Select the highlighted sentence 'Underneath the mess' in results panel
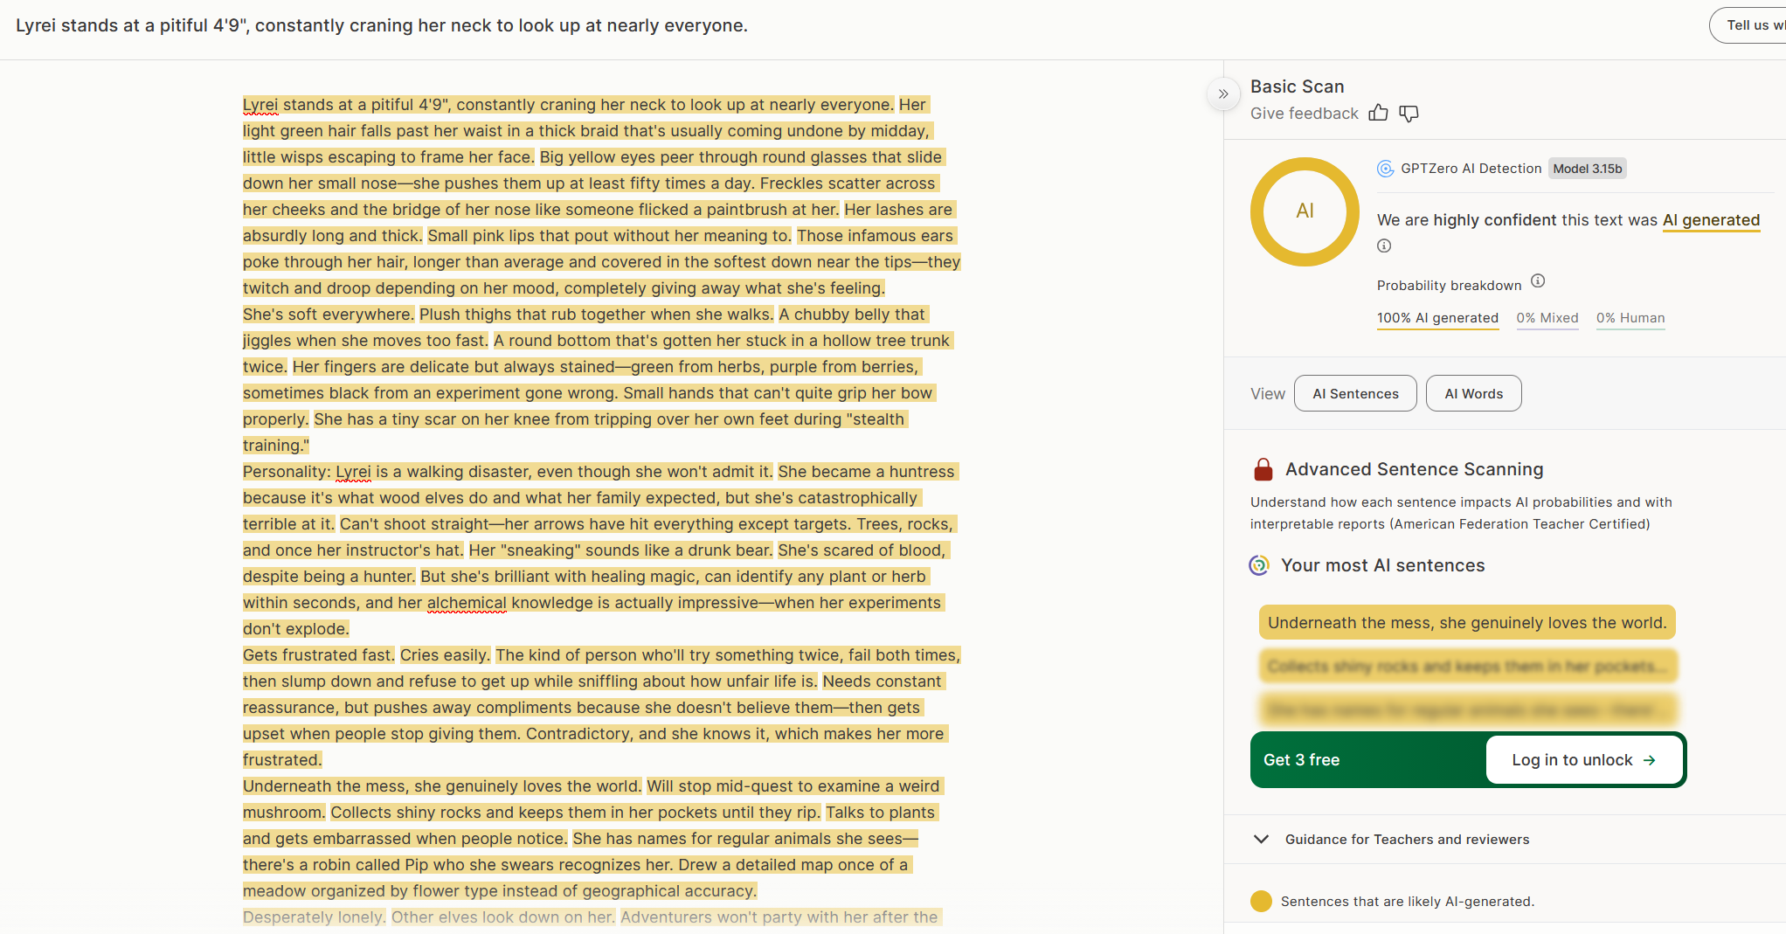This screenshot has height=934, width=1786. point(1467,622)
